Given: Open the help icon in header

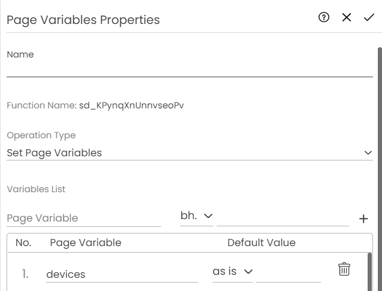Looking at the screenshot, I should [324, 18].
